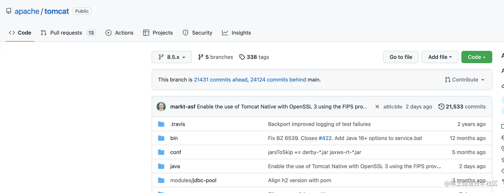Click the a89c68e commit hash link
The width and height of the screenshot is (504, 193).
click(393, 107)
